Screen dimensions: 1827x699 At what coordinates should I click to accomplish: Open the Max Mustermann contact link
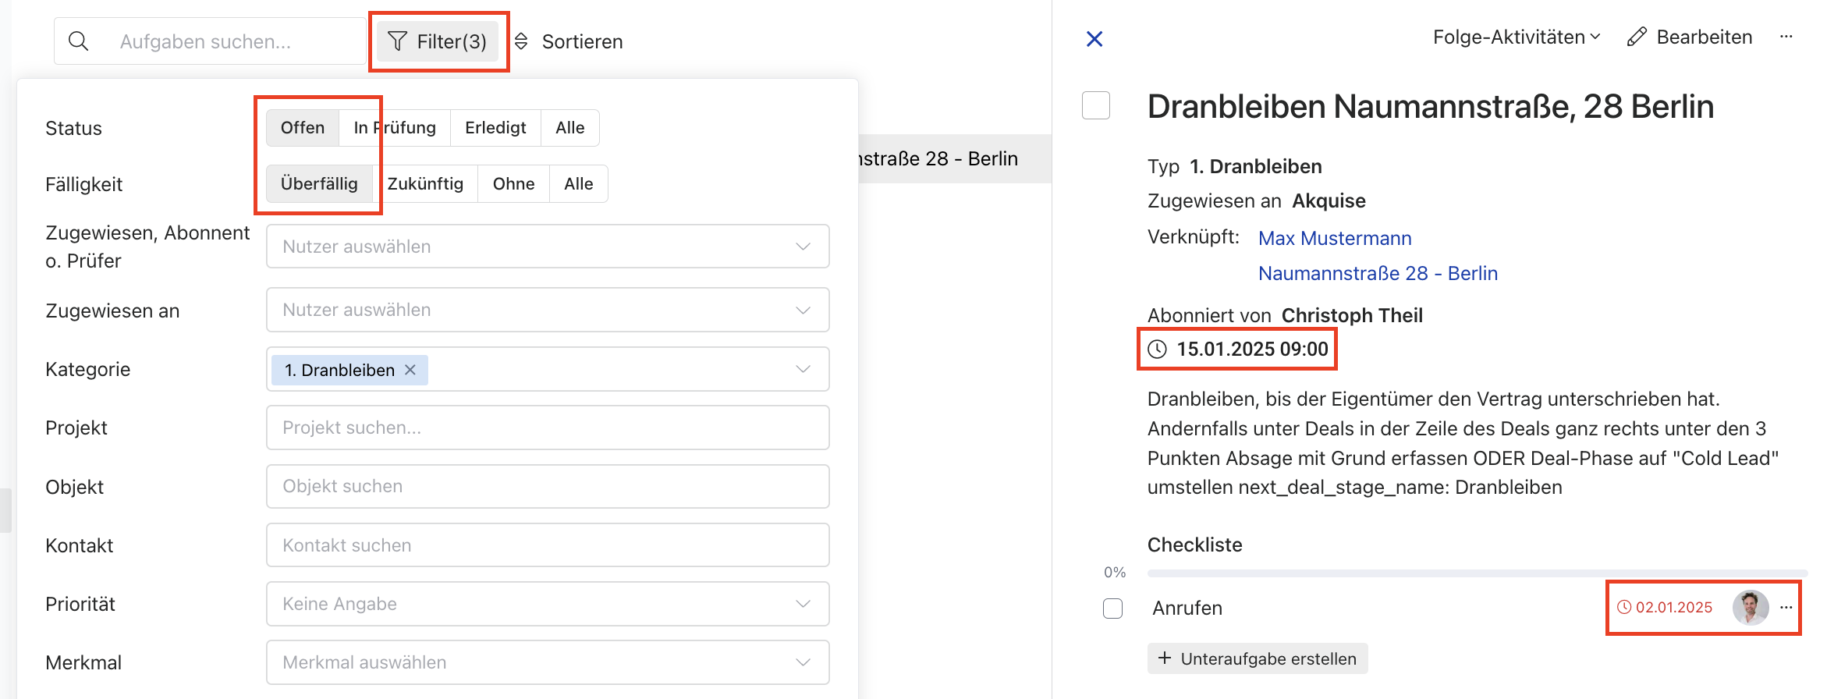pos(1334,238)
